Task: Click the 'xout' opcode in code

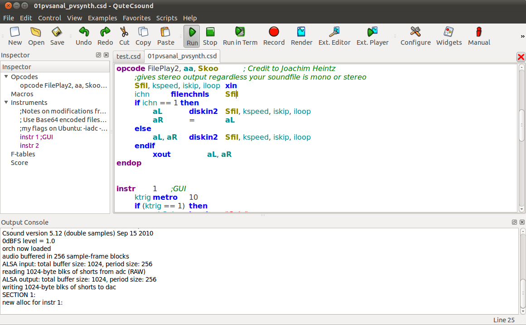Action: (x=162, y=154)
